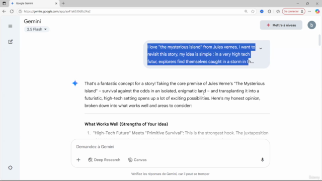Image resolution: width=322 pixels, height=181 pixels.
Task: Activate the microphone voice input icon
Action: (x=262, y=160)
